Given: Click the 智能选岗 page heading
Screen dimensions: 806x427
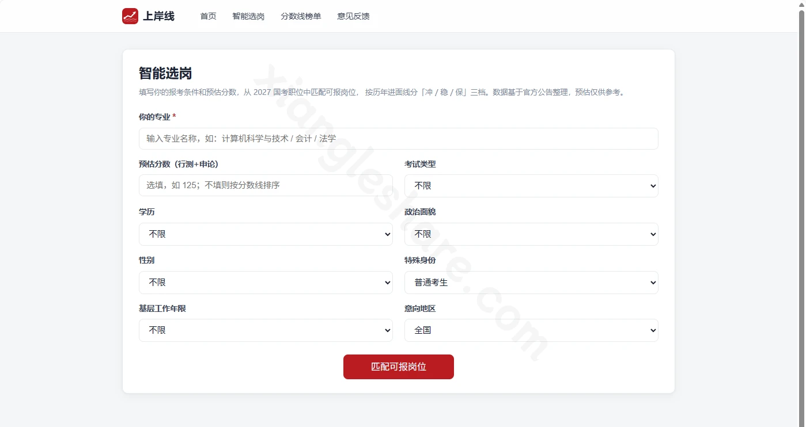Looking at the screenshot, I should (165, 73).
